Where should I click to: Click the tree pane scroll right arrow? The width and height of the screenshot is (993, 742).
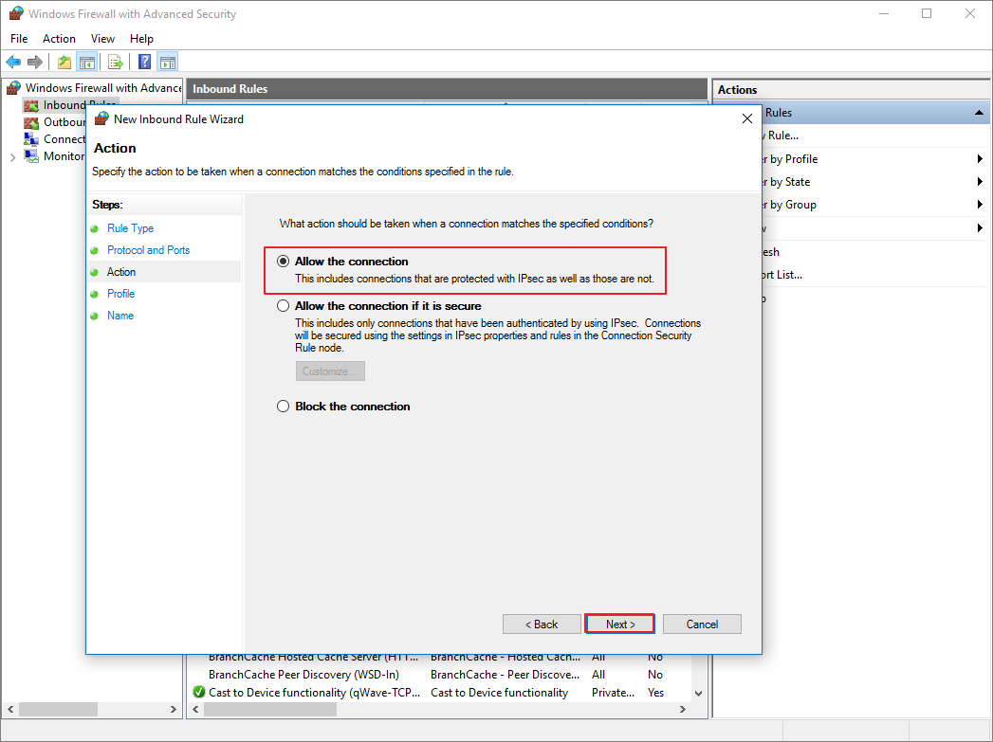click(x=174, y=709)
